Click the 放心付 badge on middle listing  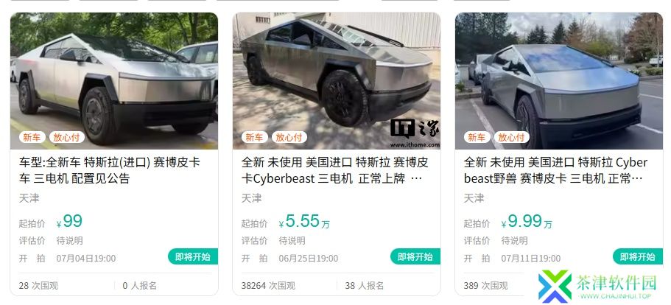tap(289, 137)
